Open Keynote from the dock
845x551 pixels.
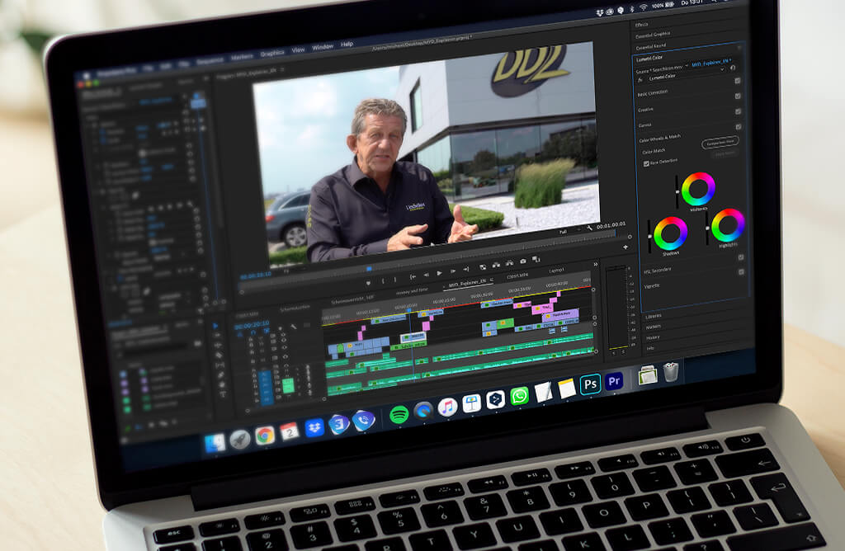pos(471,403)
